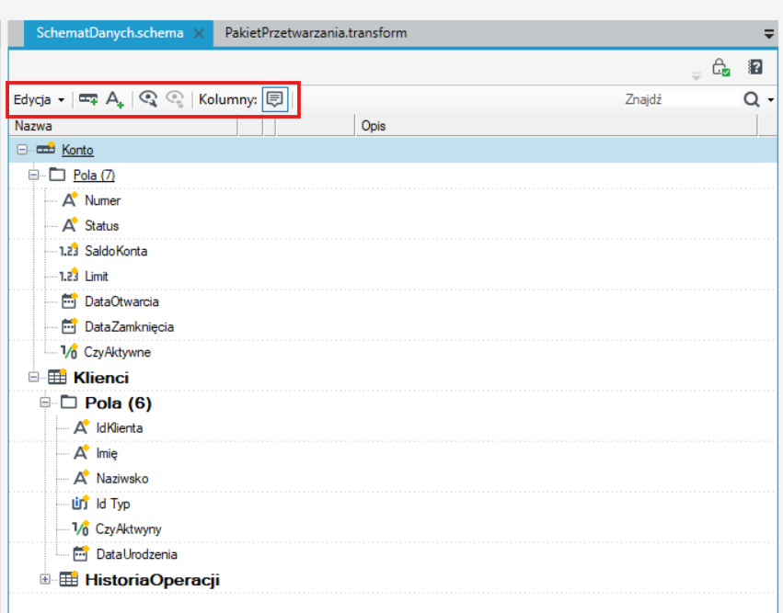Open help via the question mark icon

(755, 67)
